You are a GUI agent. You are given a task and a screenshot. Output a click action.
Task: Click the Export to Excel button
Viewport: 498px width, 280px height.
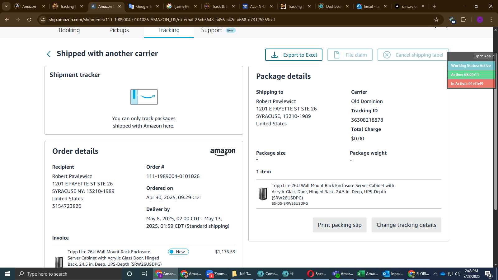tap(294, 55)
